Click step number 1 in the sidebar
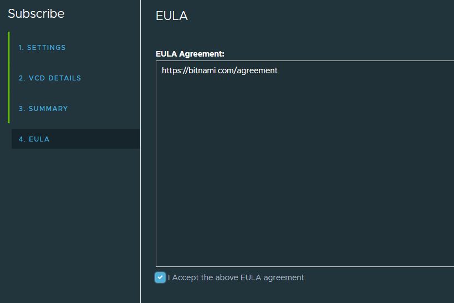Image resolution: width=454 pixels, height=303 pixels. 21,48
